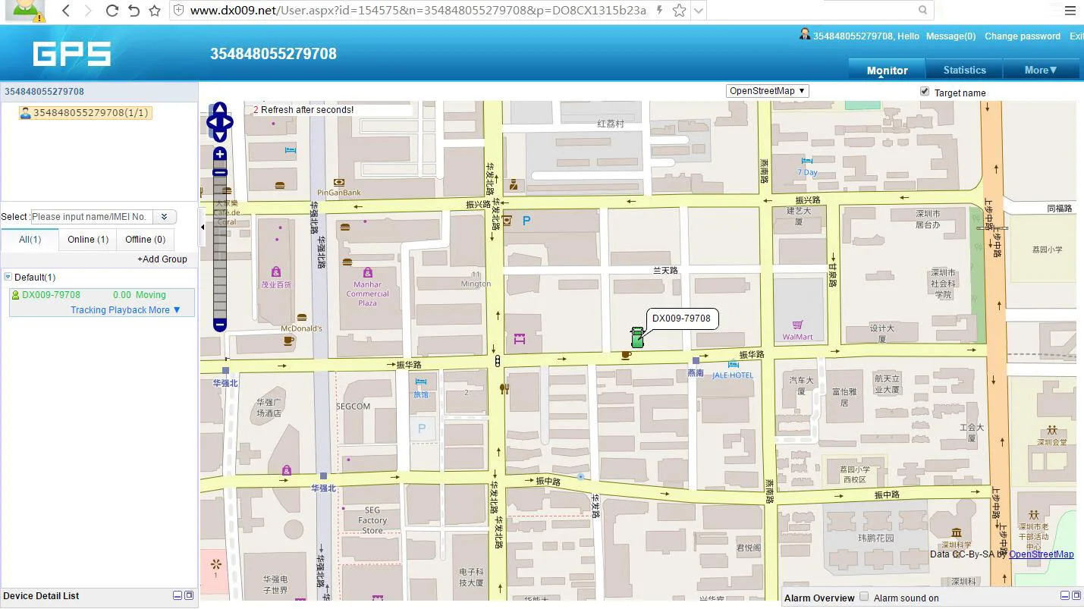Pan the map right
The width and height of the screenshot is (1084, 609).
click(x=227, y=122)
